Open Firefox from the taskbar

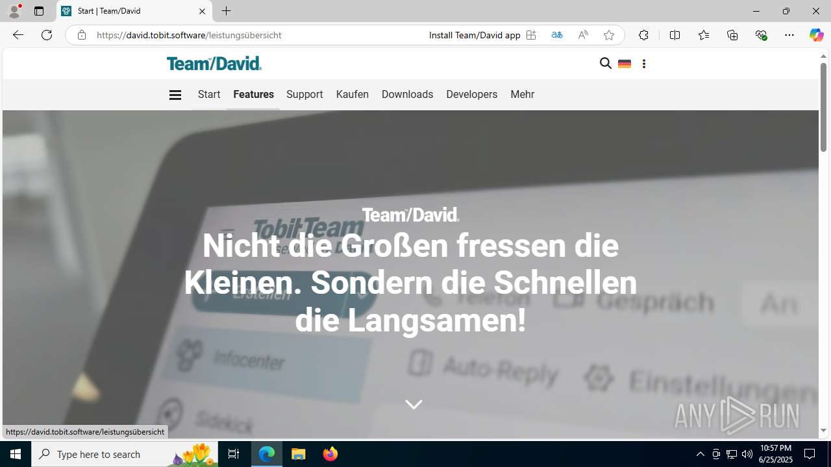[330, 454]
